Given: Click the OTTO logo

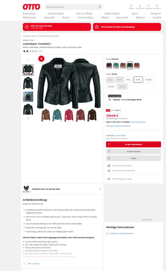Looking at the screenshot, I should [31, 7].
